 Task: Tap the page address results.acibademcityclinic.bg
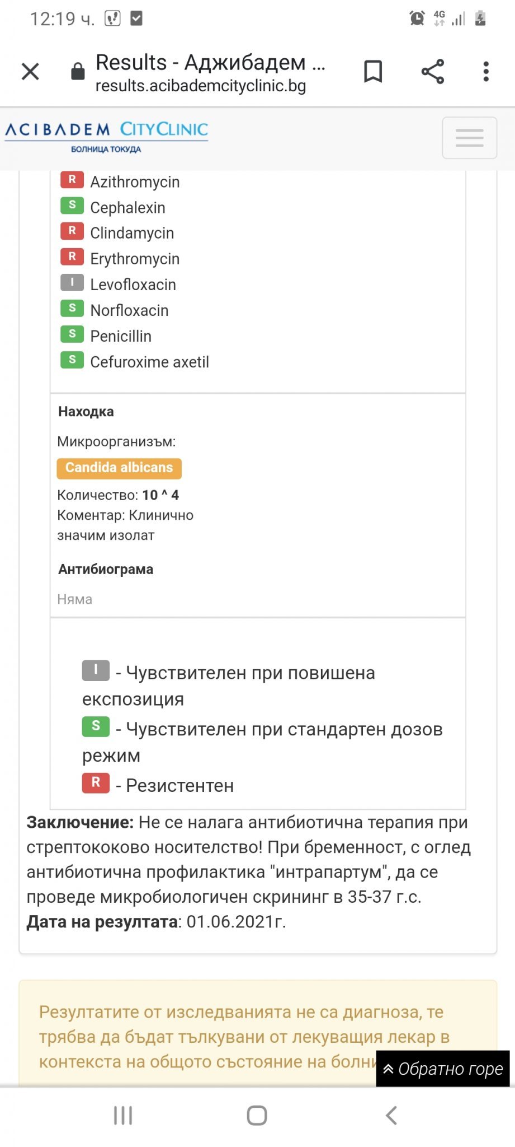(200, 86)
